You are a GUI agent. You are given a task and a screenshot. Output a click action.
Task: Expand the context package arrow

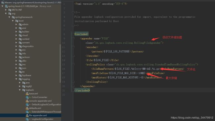tap(16, 39)
